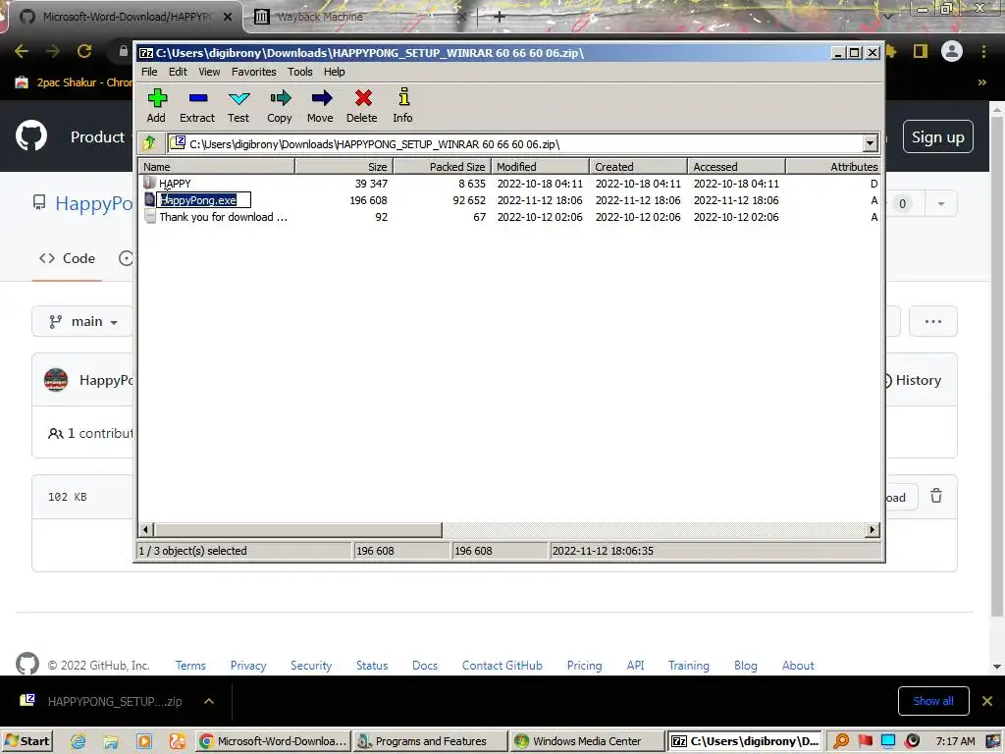Click the Extract toolbar icon
This screenshot has height=754, width=1005.
click(197, 106)
